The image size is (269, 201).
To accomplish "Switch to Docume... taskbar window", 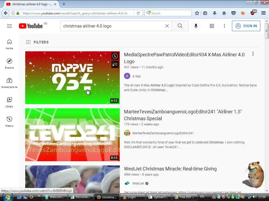I will 80,197.
